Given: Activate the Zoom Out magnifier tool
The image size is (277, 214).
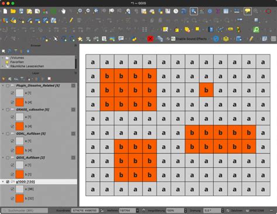Looking at the screenshot, I should [x=88, y=11].
